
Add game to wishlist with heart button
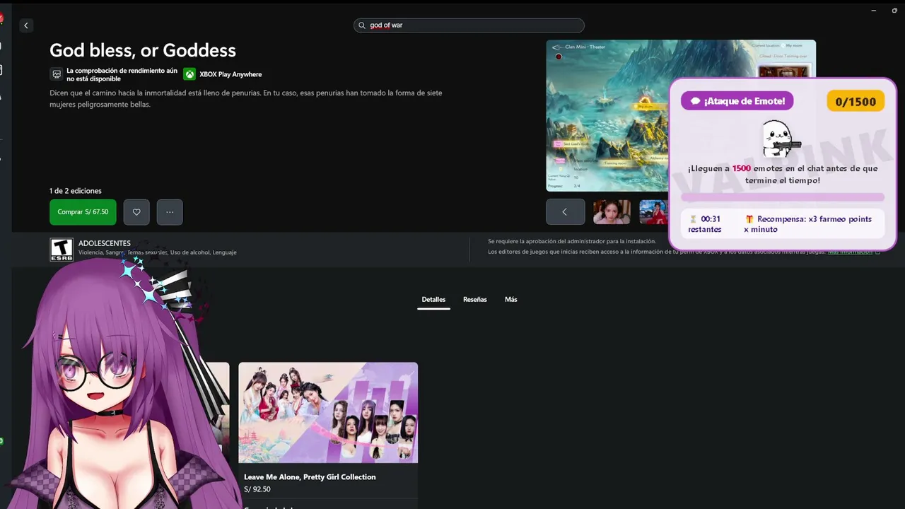136,212
